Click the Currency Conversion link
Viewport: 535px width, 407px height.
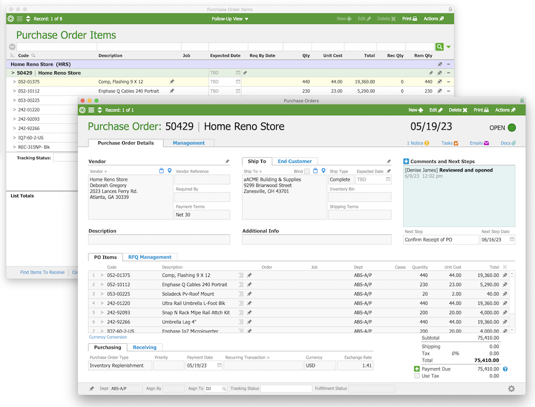click(108, 337)
